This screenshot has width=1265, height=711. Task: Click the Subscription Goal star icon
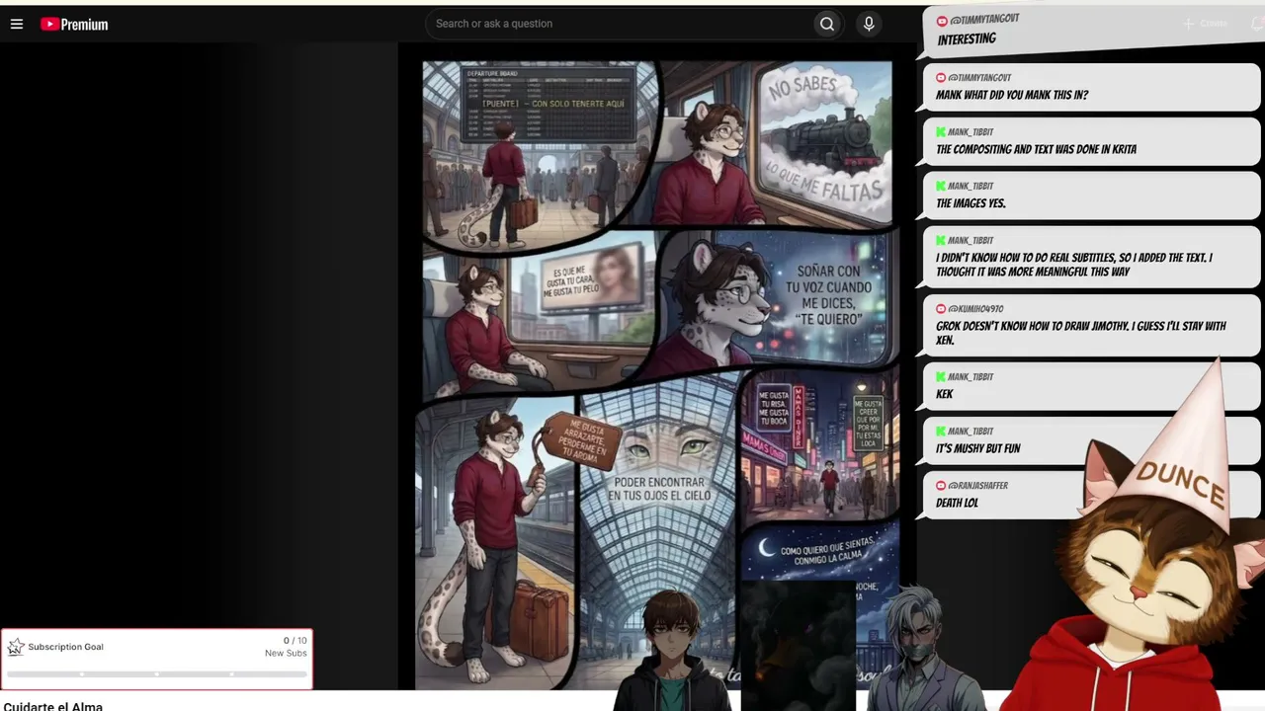point(15,647)
